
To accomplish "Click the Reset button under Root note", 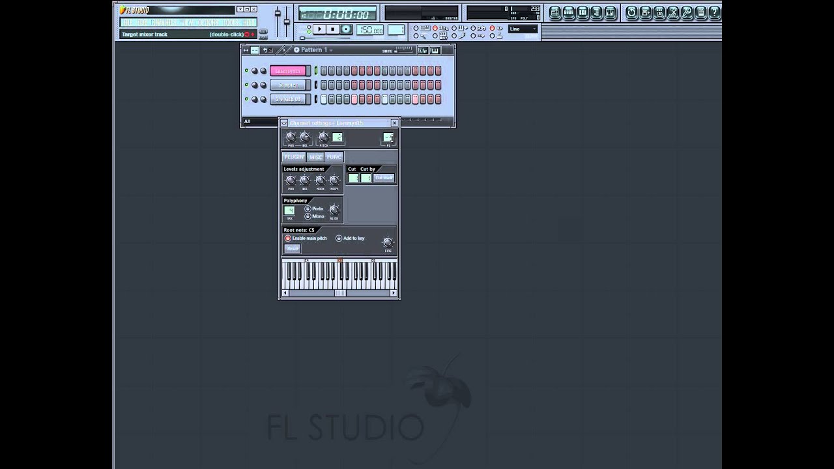I will [293, 248].
